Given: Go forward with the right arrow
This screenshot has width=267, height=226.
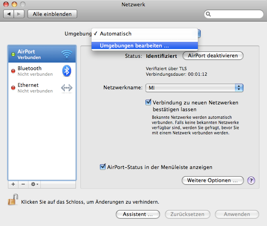Looking at the screenshot, I should [19, 14].
